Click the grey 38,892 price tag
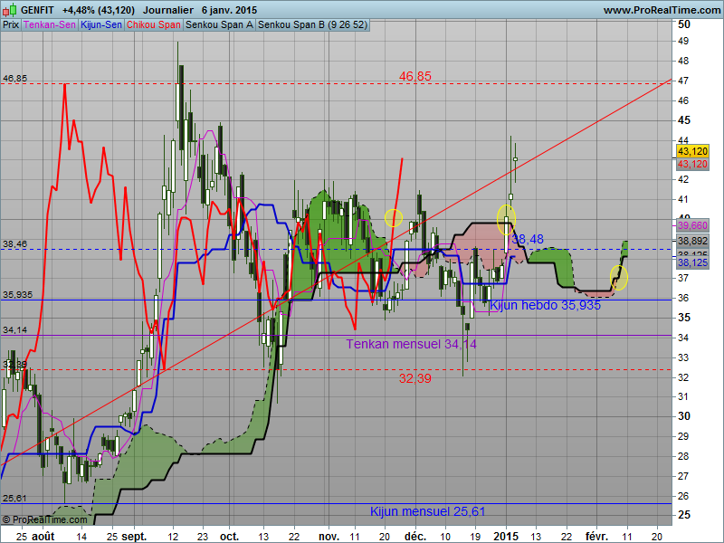This screenshot has height=543, width=724. (692, 240)
